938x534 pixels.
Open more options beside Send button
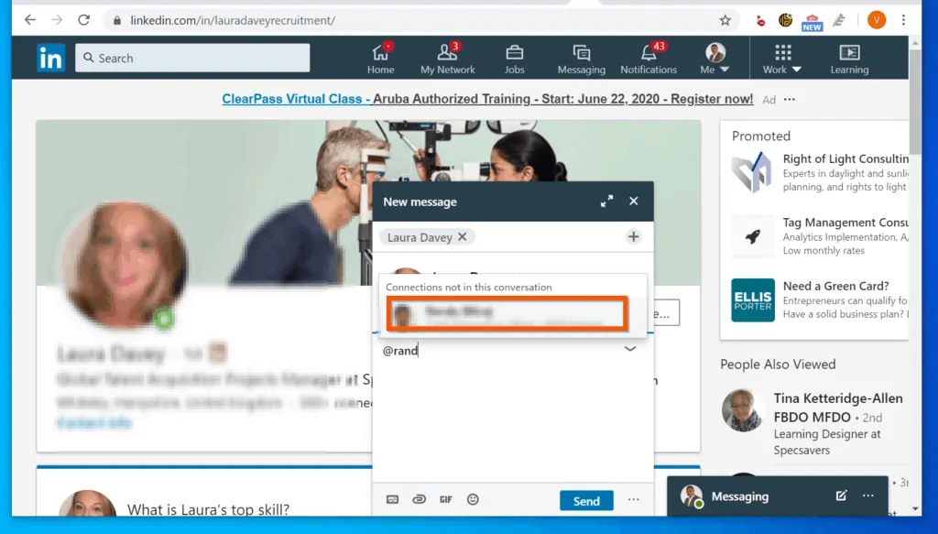(633, 500)
